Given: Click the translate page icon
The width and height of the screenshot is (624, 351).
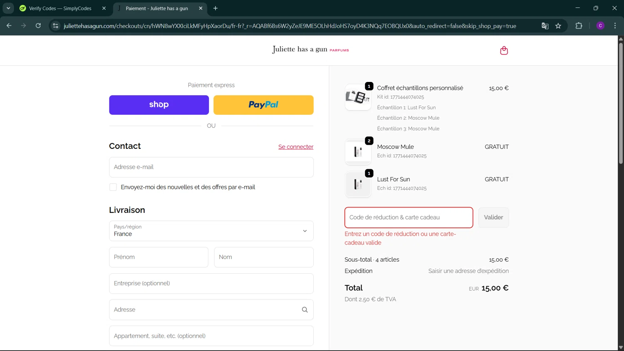Looking at the screenshot, I should click(x=545, y=26).
